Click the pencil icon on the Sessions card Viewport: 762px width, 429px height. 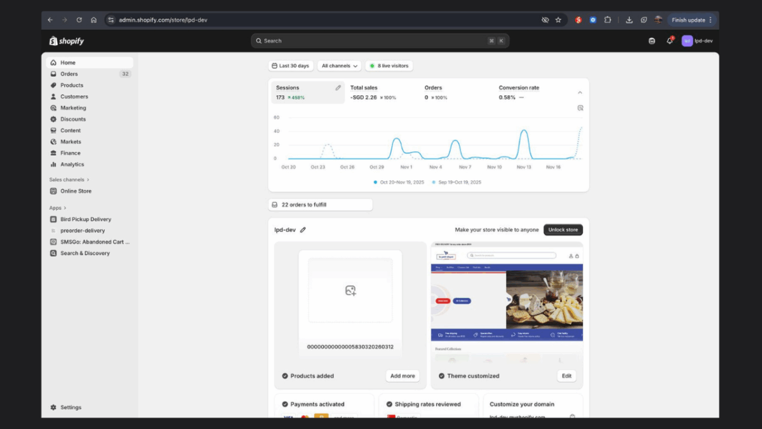coord(338,88)
